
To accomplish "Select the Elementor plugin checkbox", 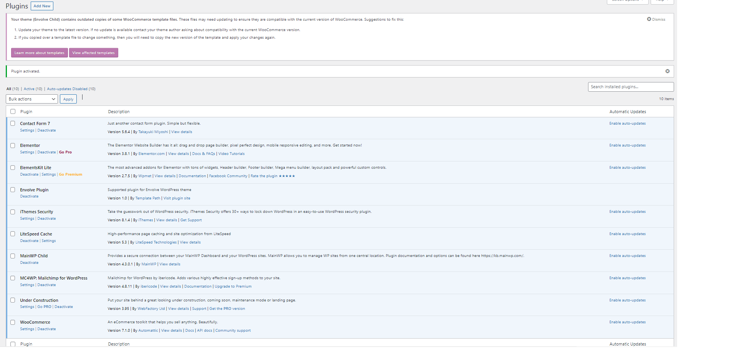I will 13,146.
